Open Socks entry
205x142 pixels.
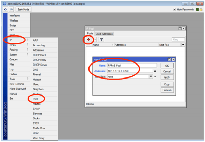click(44, 118)
